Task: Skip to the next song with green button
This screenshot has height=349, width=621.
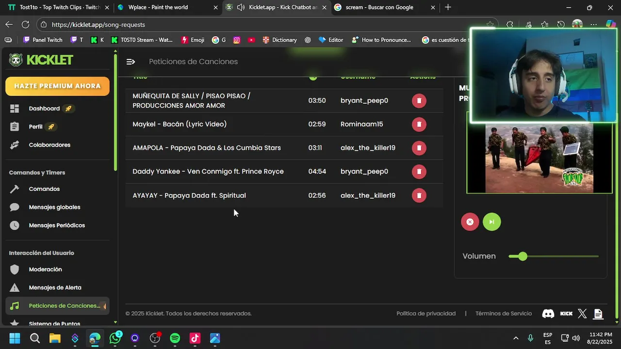Action: tap(491, 222)
